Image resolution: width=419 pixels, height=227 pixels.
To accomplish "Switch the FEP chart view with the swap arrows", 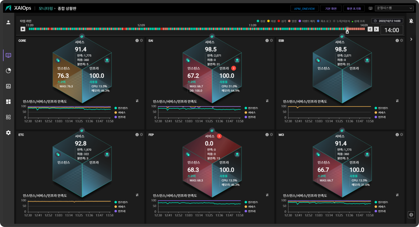I will 267,195.
